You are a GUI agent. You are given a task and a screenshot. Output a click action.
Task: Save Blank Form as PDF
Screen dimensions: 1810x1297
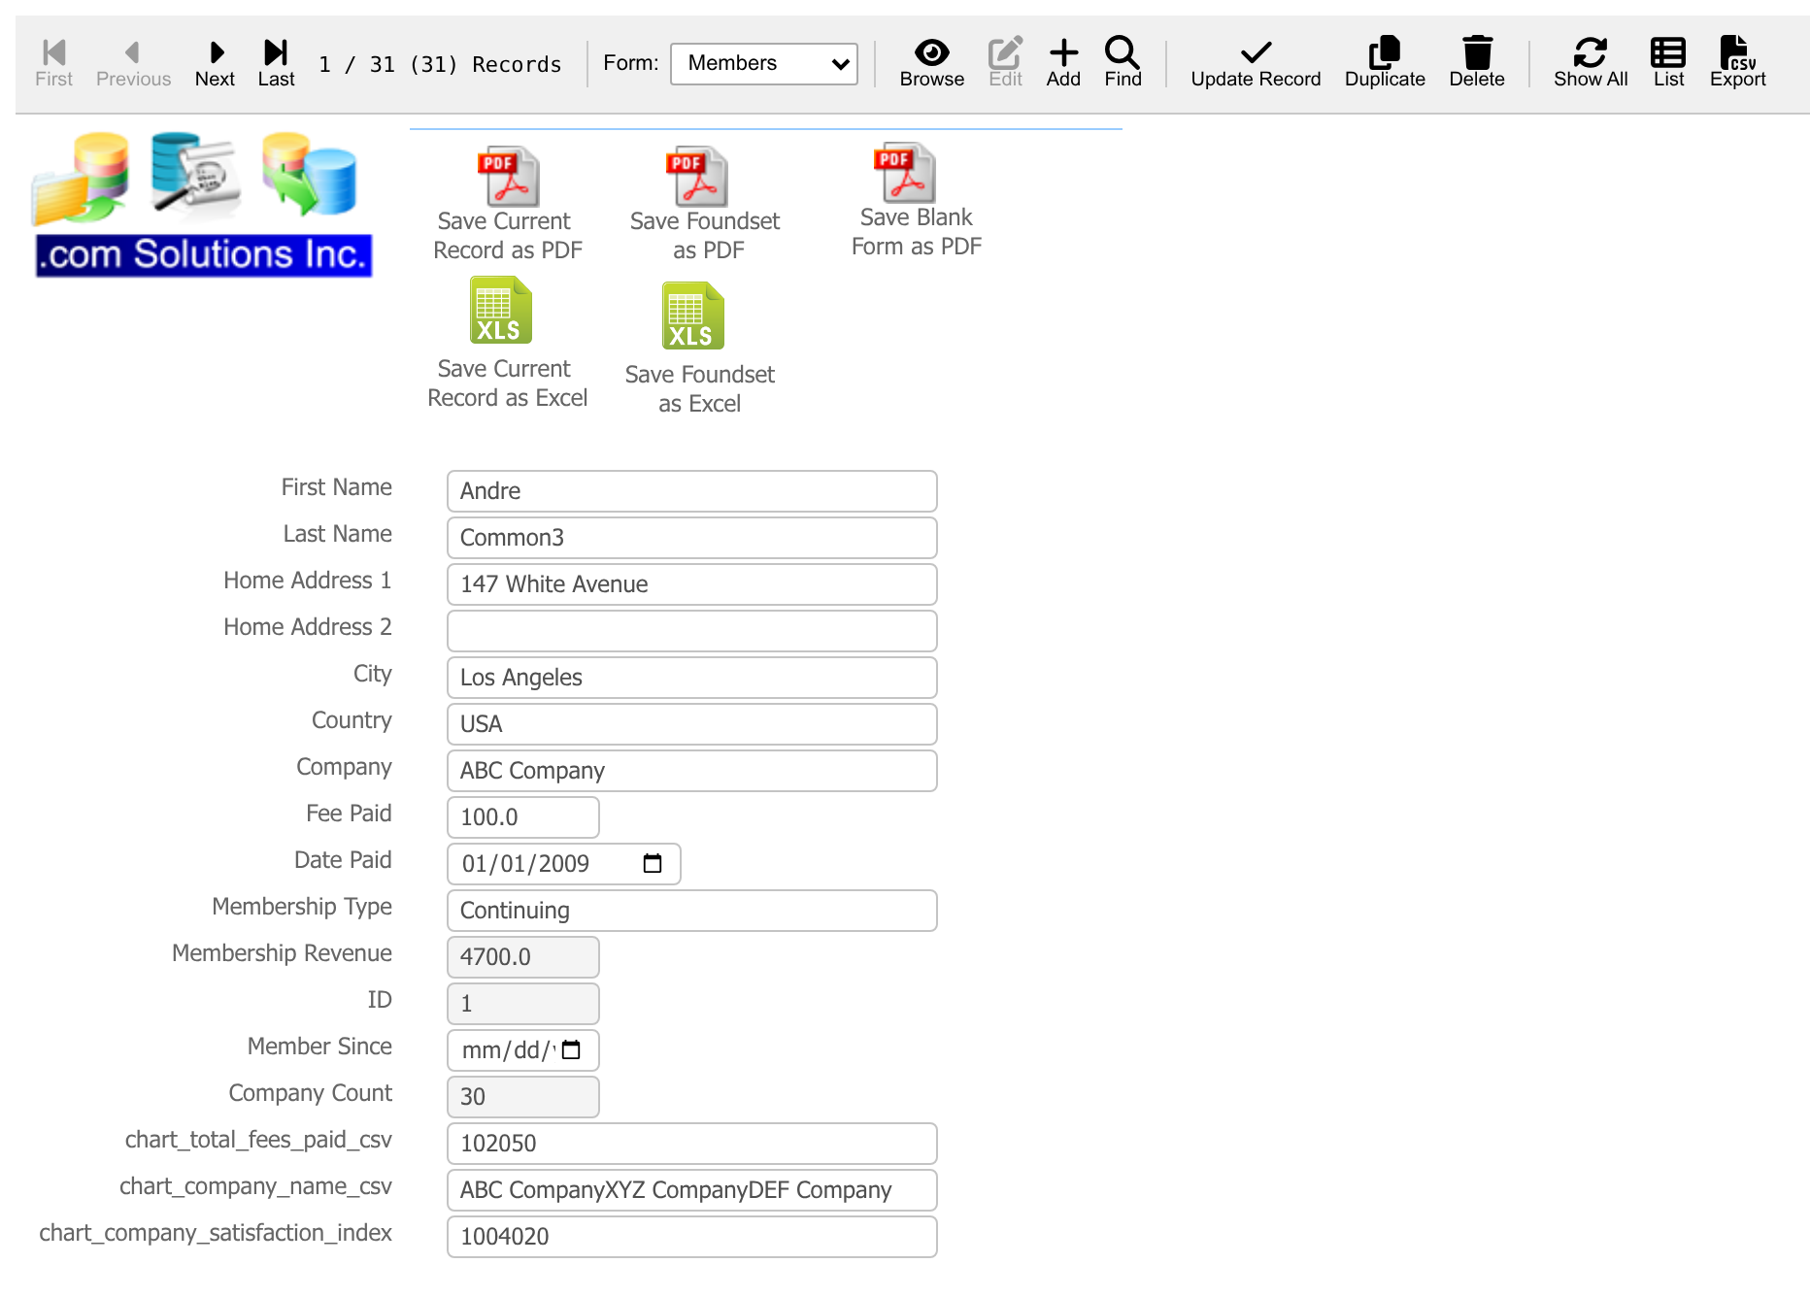point(916,201)
